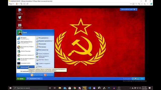The height and width of the screenshot is (90, 161).
Task: Open Windows 10 Start menu
Action: tap(10, 88)
